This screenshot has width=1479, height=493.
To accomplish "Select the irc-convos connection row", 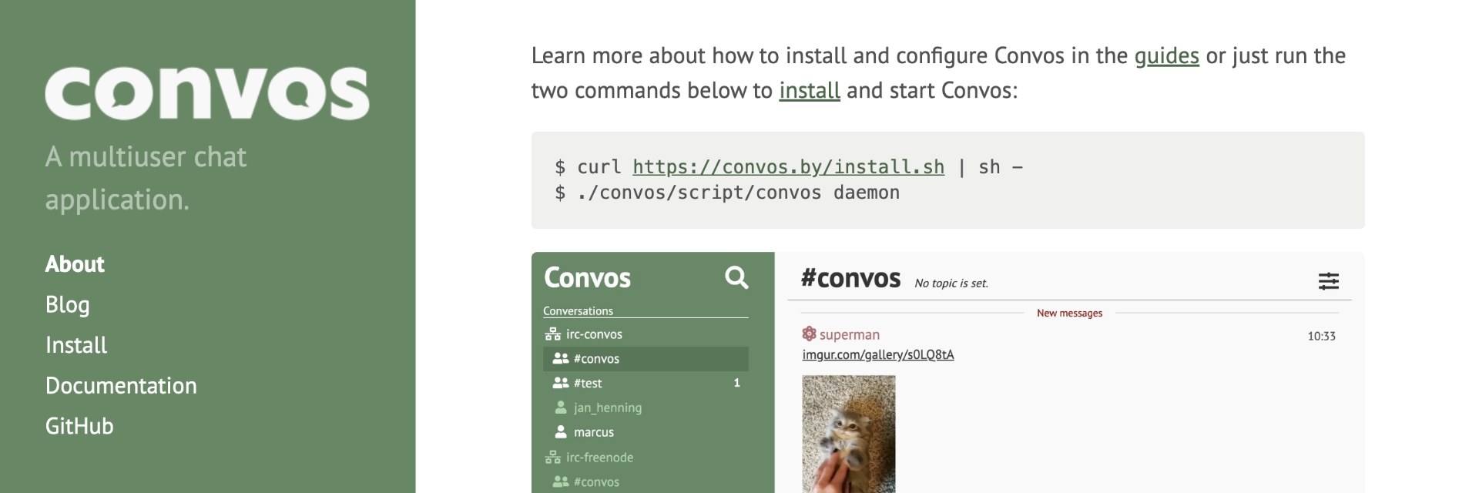I will tap(646, 334).
